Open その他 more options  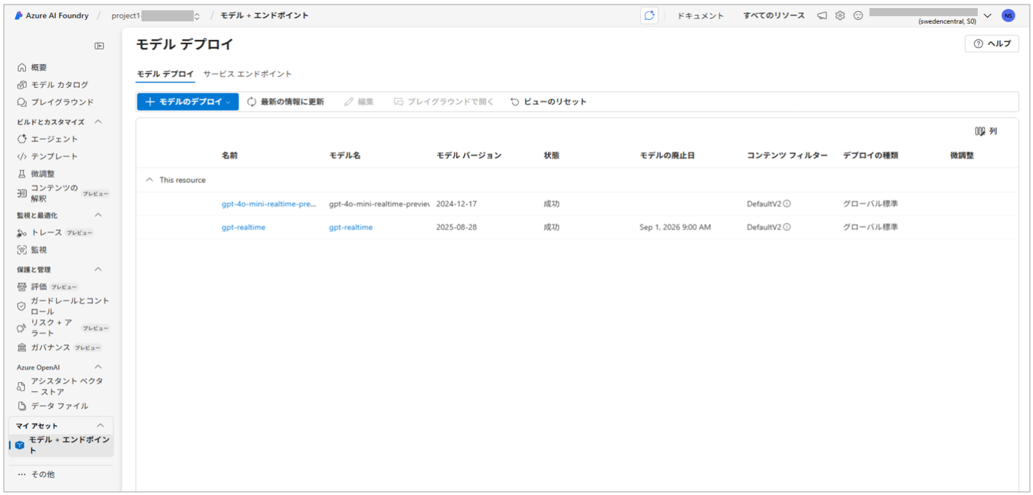tap(36, 474)
